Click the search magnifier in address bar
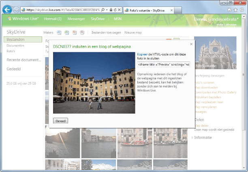The image size is (248, 172). (x=103, y=10)
